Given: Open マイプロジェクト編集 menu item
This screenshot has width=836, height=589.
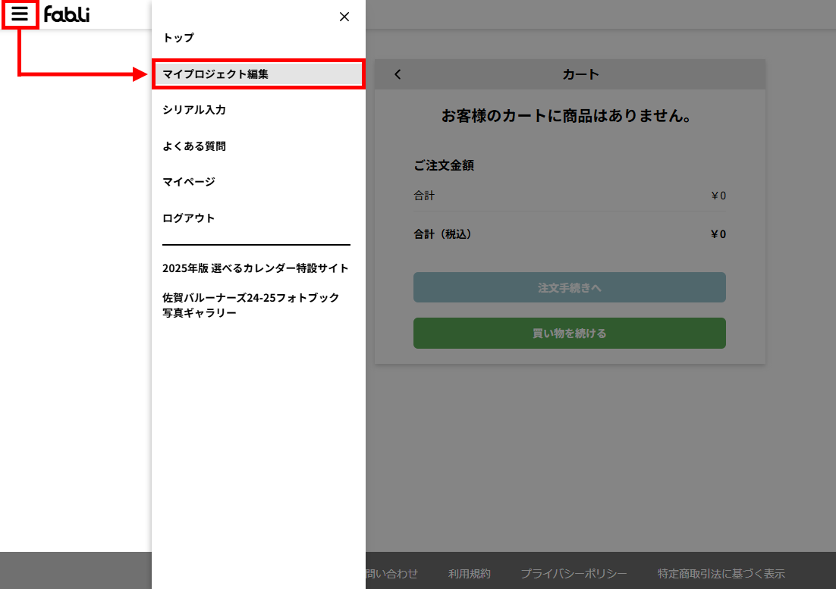Looking at the screenshot, I should [215, 74].
